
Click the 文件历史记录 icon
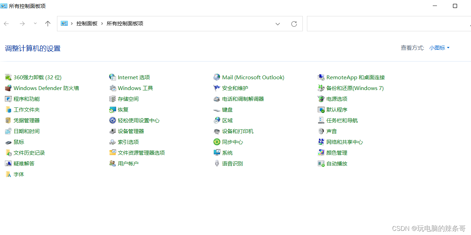8,153
